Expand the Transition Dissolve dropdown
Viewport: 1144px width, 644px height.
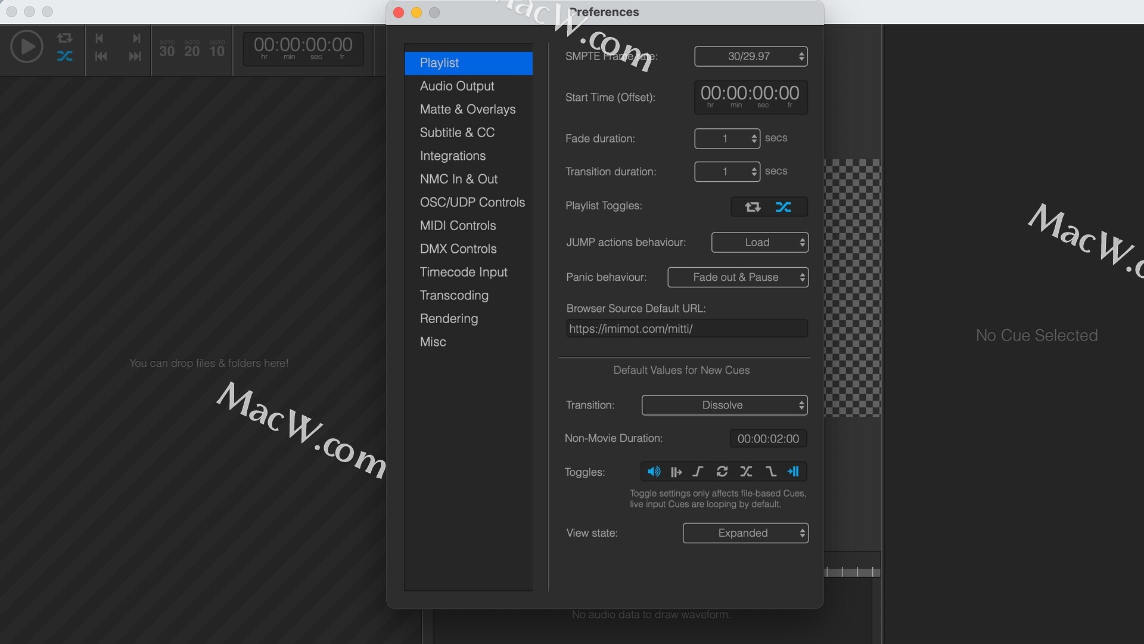tap(724, 405)
